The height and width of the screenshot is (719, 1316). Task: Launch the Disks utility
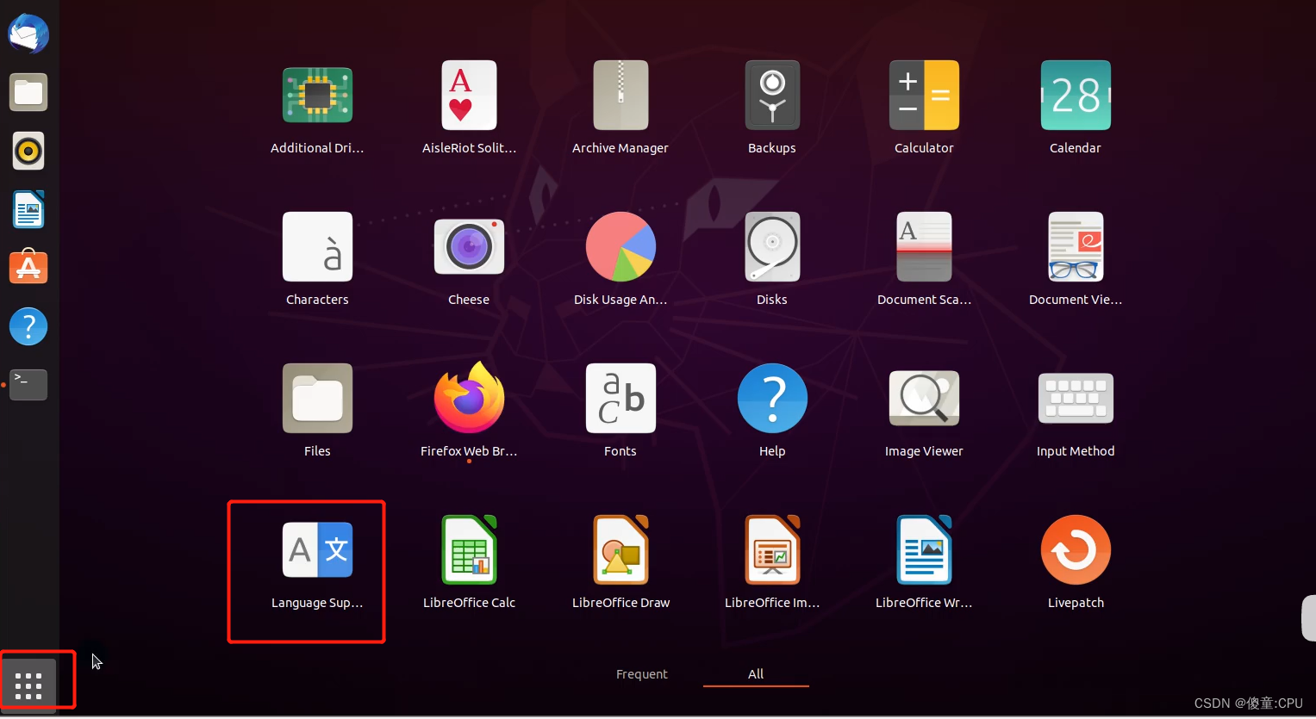(772, 246)
